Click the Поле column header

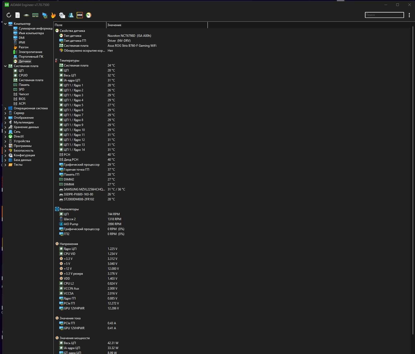coord(80,25)
